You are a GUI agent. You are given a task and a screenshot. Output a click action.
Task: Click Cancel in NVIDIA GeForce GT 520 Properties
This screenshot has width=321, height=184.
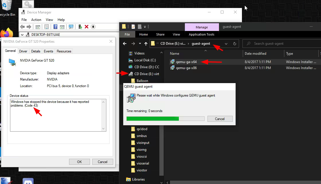(x=103, y=162)
